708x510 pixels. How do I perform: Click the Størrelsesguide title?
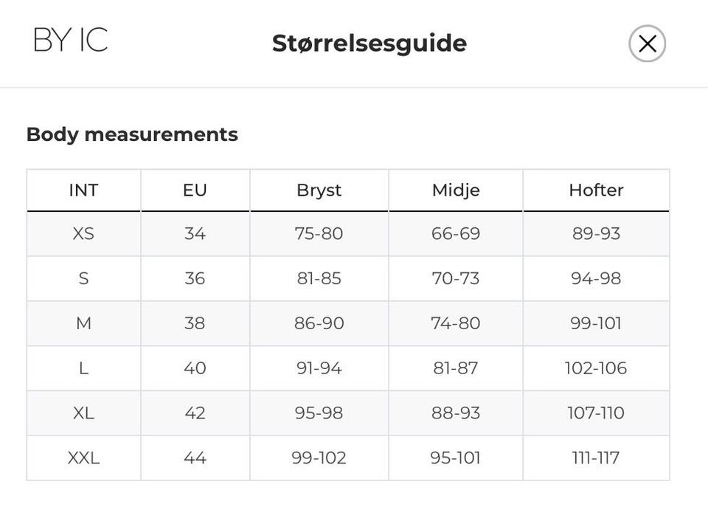[x=369, y=43]
